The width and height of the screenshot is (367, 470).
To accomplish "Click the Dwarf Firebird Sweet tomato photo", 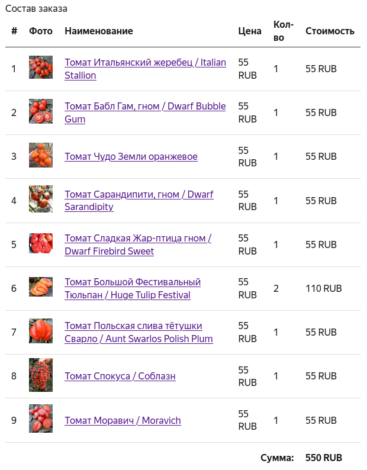I will pos(40,243).
